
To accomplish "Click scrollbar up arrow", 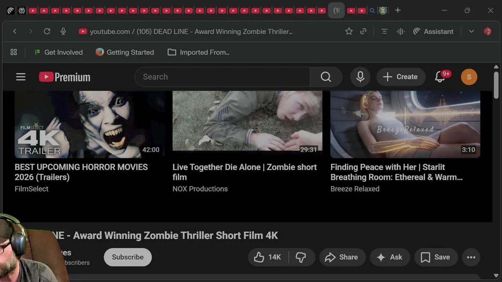I will click(496, 67).
